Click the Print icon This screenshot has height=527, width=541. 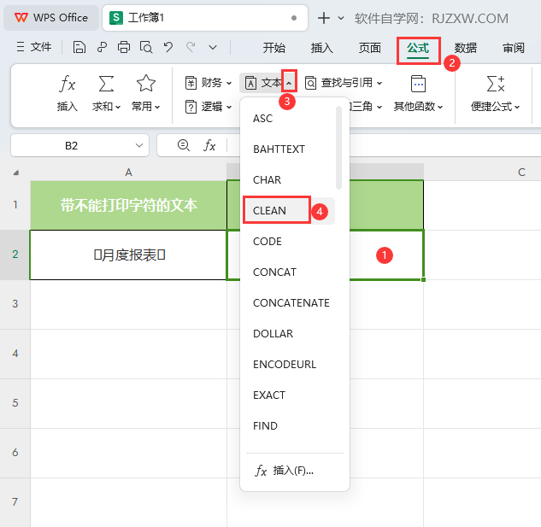tap(124, 47)
